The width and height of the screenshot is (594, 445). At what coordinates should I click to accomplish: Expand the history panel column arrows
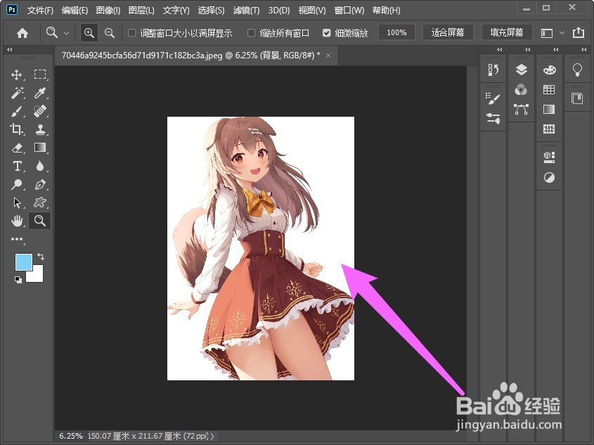[500, 50]
